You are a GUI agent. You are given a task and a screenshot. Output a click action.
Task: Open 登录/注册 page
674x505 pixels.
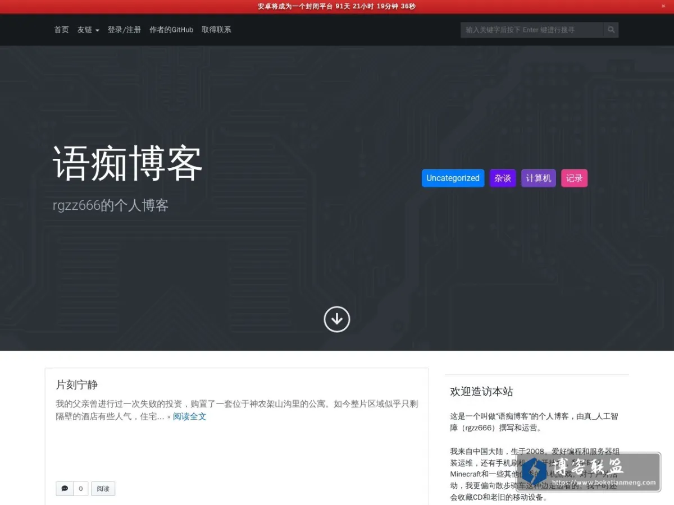pyautogui.click(x=124, y=30)
